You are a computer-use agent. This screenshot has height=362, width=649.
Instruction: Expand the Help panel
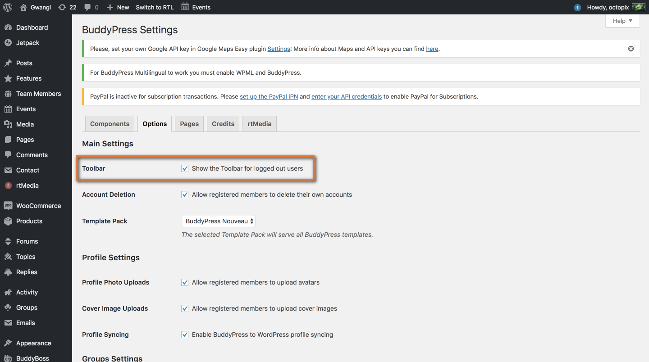[x=622, y=21]
